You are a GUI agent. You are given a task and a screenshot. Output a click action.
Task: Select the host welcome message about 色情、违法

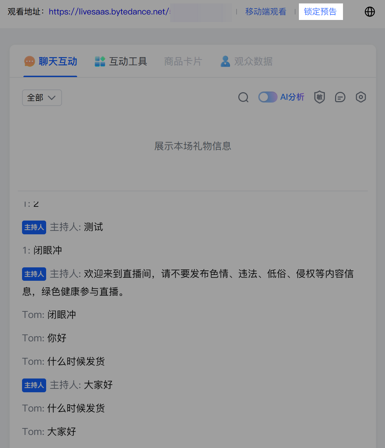coord(188,283)
